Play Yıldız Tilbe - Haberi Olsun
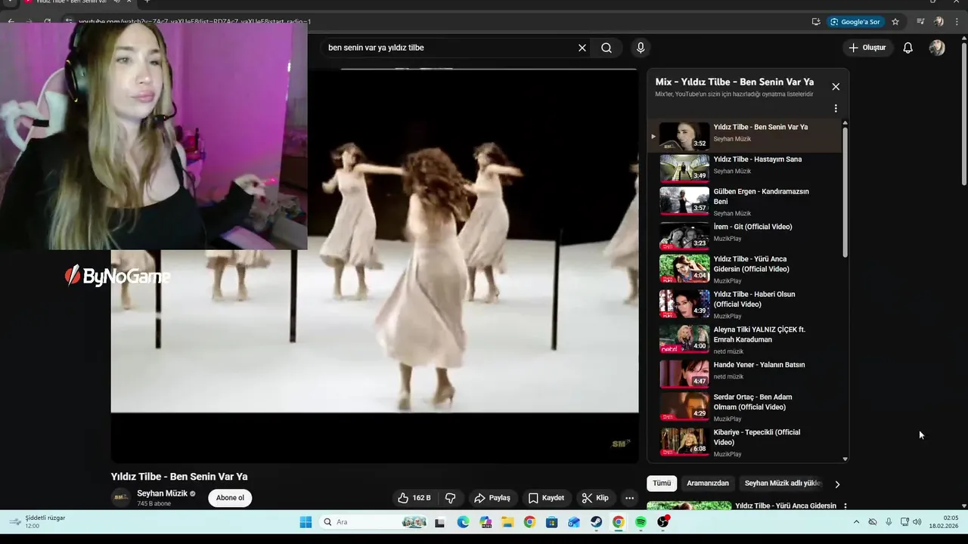The image size is (968, 544). [745, 304]
